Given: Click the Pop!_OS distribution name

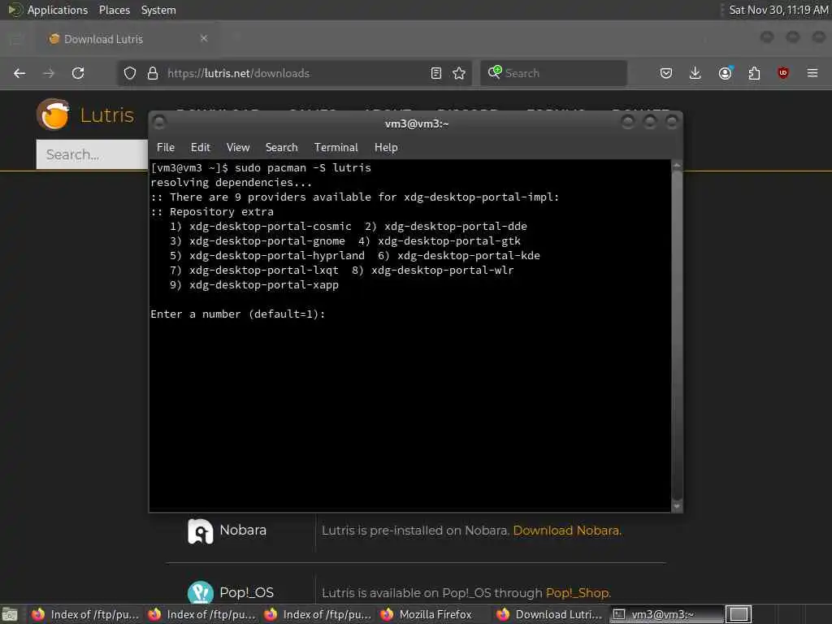Looking at the screenshot, I should 247,592.
